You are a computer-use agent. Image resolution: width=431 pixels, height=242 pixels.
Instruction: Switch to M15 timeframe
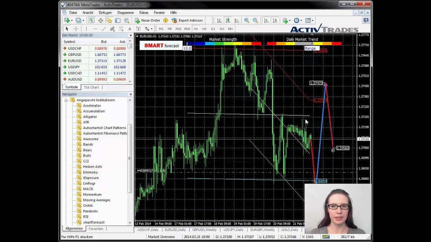coord(178,29)
